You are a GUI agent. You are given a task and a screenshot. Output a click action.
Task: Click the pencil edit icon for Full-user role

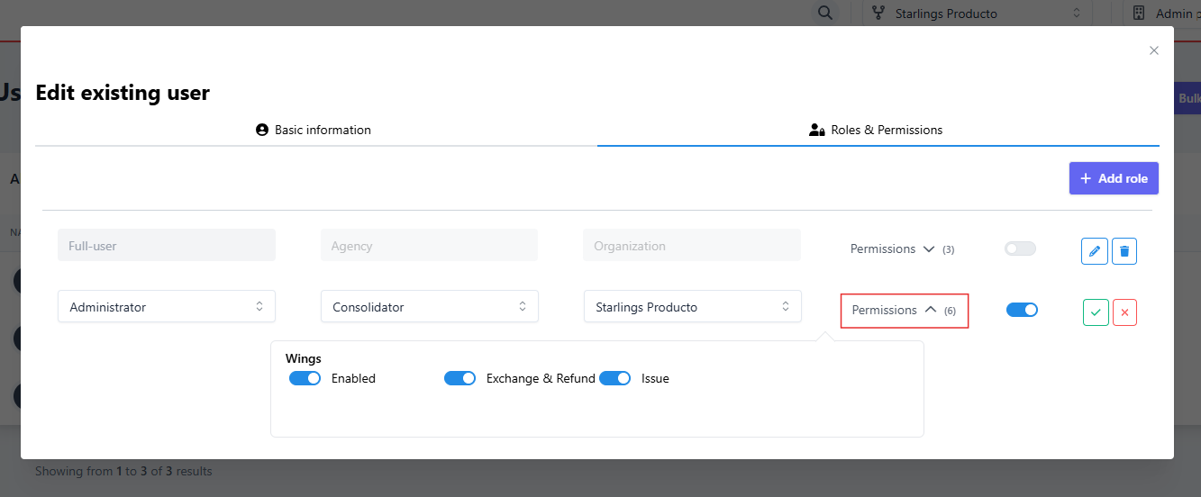tap(1094, 251)
